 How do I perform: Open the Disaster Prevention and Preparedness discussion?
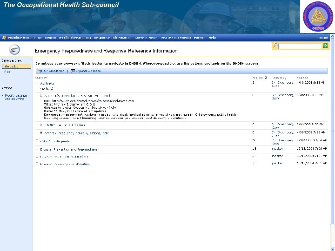[x=69, y=149]
